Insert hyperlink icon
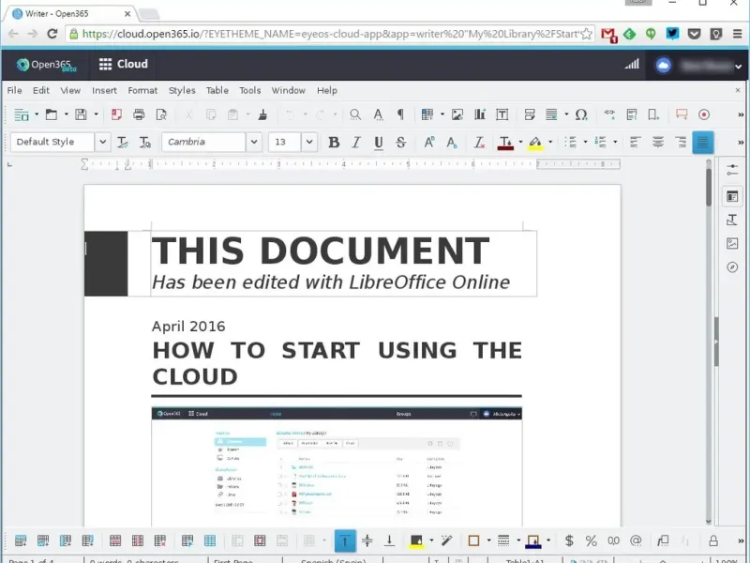Screen dimensions: 750x563 pos(609,114)
